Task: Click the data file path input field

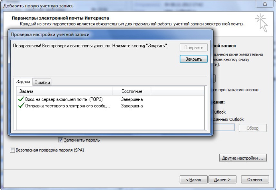Action: [x=224, y=127]
